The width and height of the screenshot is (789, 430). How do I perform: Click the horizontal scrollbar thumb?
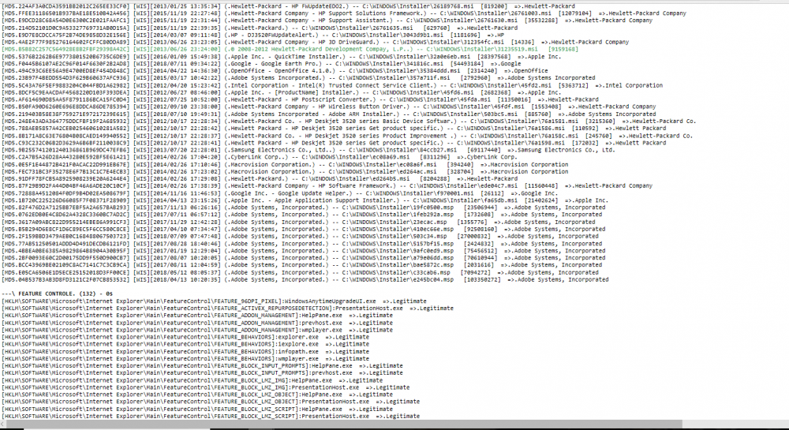(345, 425)
